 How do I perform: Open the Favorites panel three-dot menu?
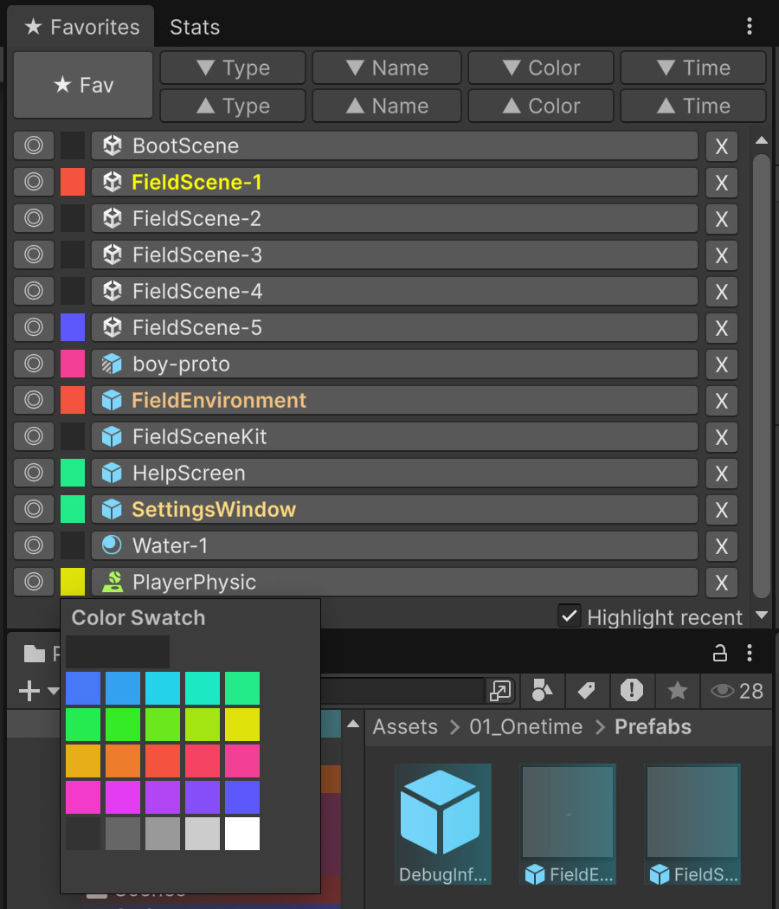pyautogui.click(x=750, y=27)
